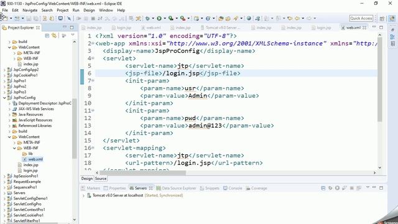Open the Markers view tab
Viewport: 398px width, 224px height.
click(90, 188)
